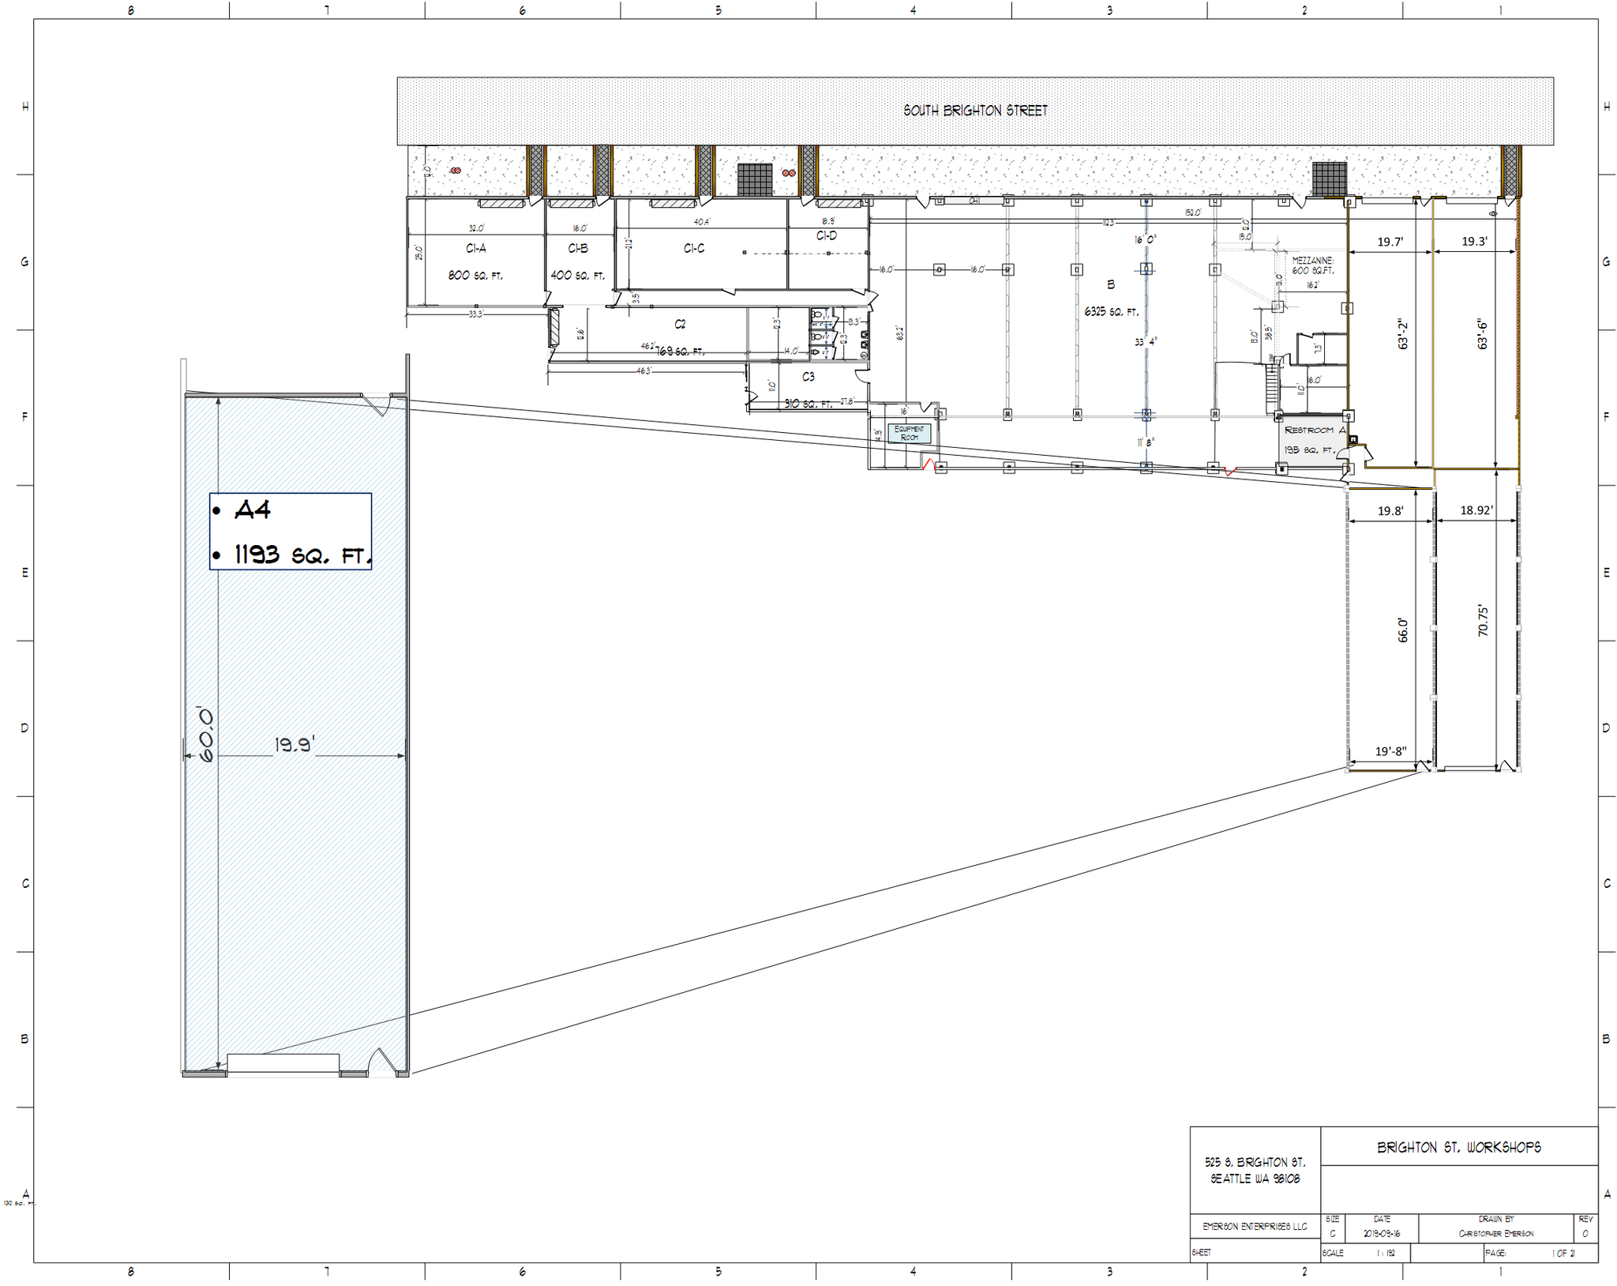
Task: Select the 'MEZZANINE:' label
Action: (1312, 261)
